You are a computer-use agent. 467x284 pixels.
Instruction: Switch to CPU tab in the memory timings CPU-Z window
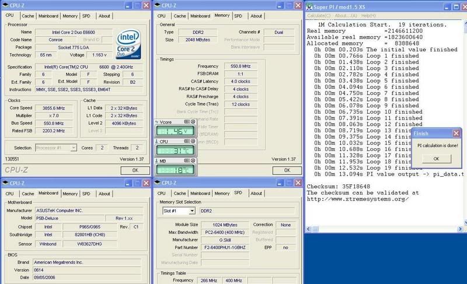pos(162,16)
